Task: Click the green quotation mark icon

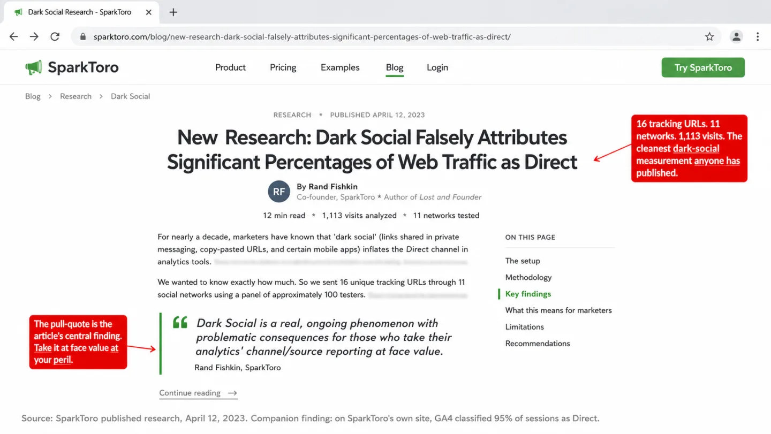Action: point(180,322)
